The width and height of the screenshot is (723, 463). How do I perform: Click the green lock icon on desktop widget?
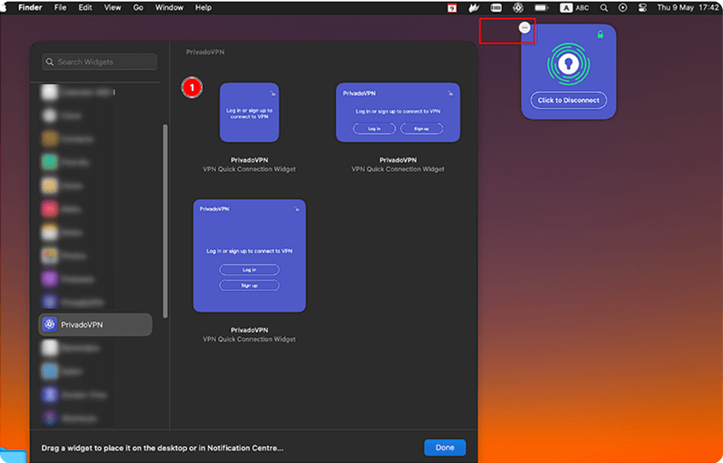(601, 34)
